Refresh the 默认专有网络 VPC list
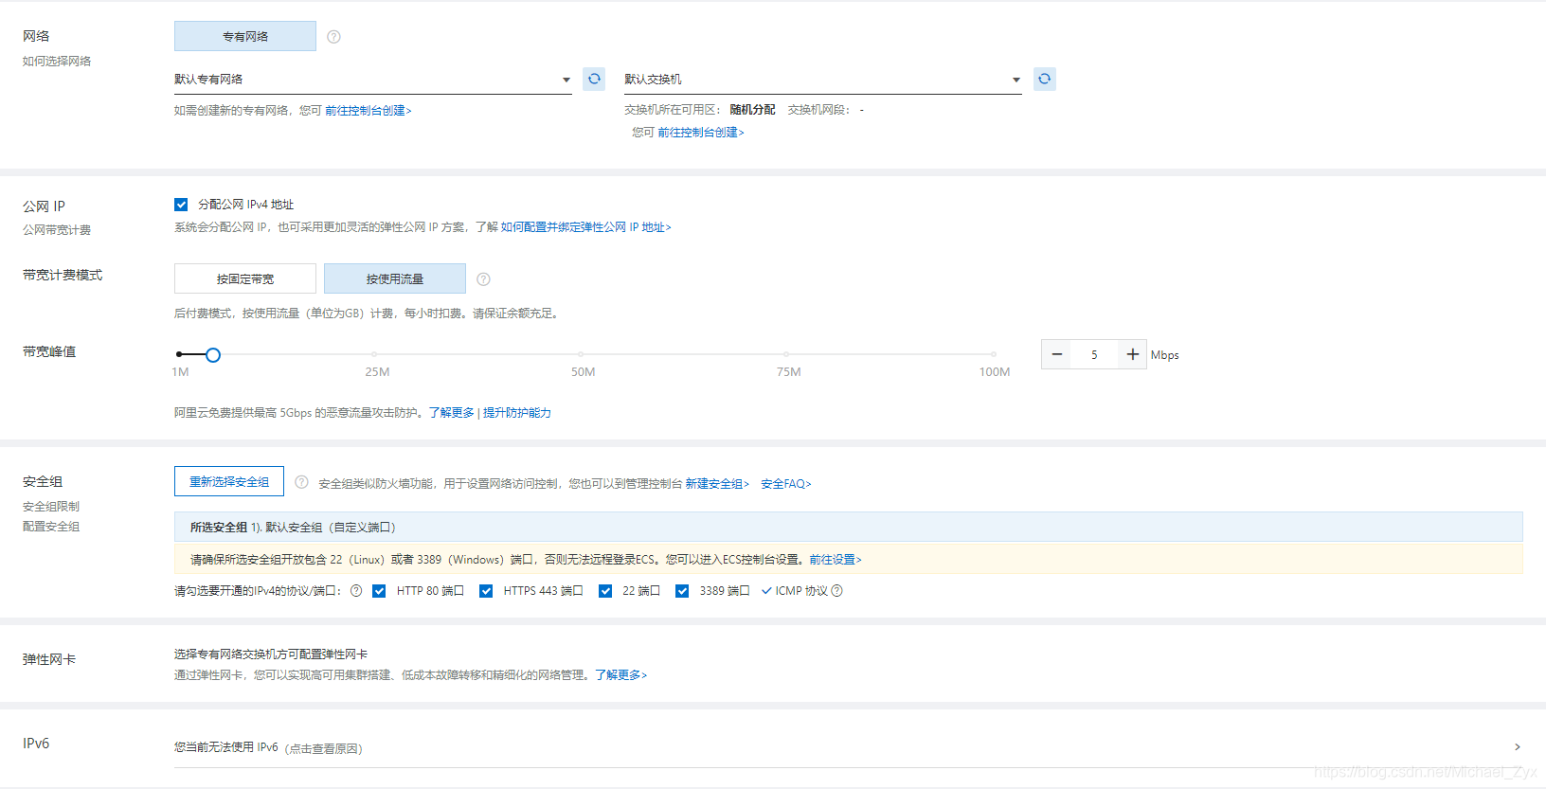Viewport: 1546px width, 789px height. pos(594,79)
